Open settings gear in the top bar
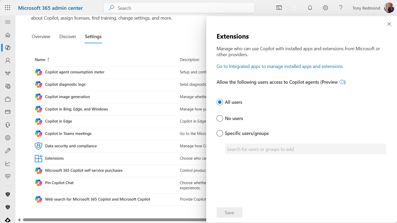Screen dimensions: 397x223 click(325, 8)
